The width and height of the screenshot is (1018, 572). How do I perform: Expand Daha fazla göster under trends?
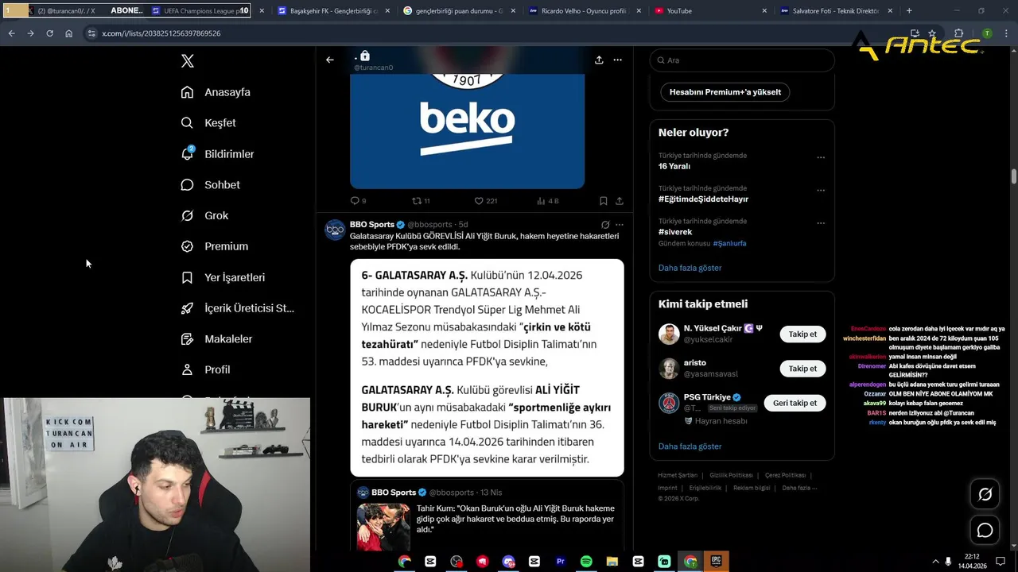point(690,268)
